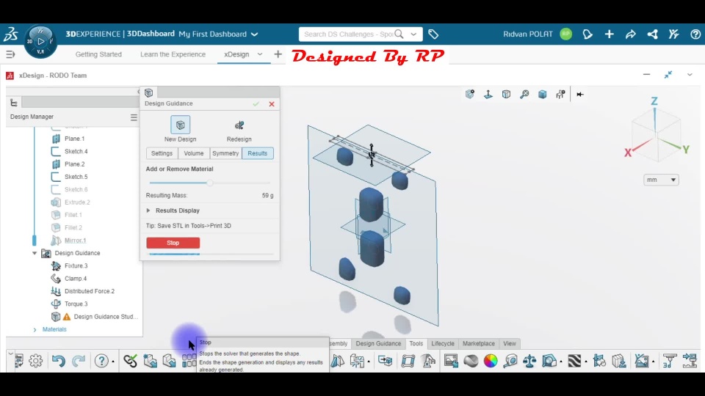The image size is (705, 396).
Task: Open the collaborative network share icon
Action: click(x=652, y=34)
